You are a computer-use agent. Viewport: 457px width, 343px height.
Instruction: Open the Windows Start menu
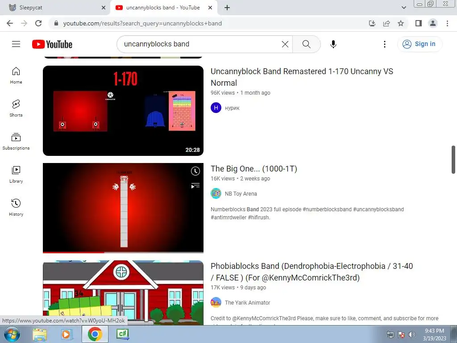12,334
